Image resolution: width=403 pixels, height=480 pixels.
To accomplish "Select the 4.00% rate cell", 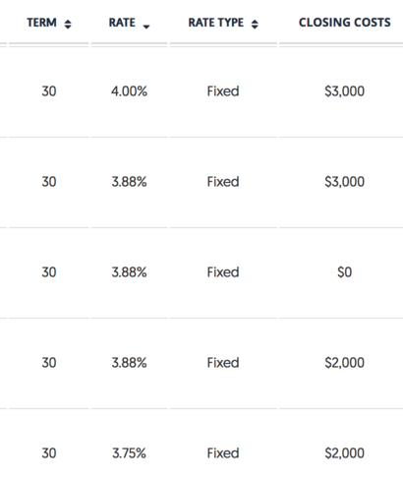I will click(129, 91).
